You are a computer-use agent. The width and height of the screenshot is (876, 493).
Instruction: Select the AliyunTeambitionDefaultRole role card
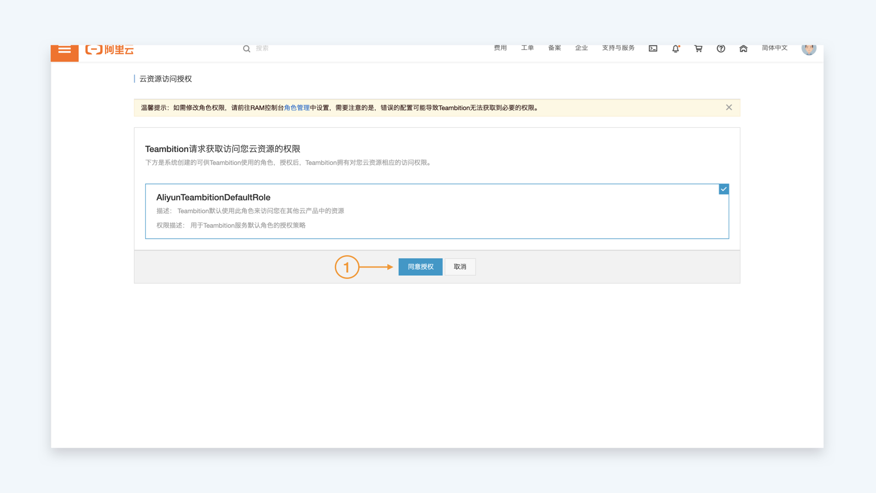coord(437,211)
